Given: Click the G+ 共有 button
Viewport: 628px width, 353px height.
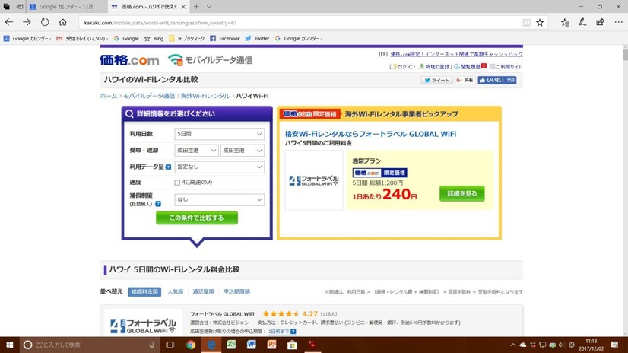Looking at the screenshot, I should point(465,80).
